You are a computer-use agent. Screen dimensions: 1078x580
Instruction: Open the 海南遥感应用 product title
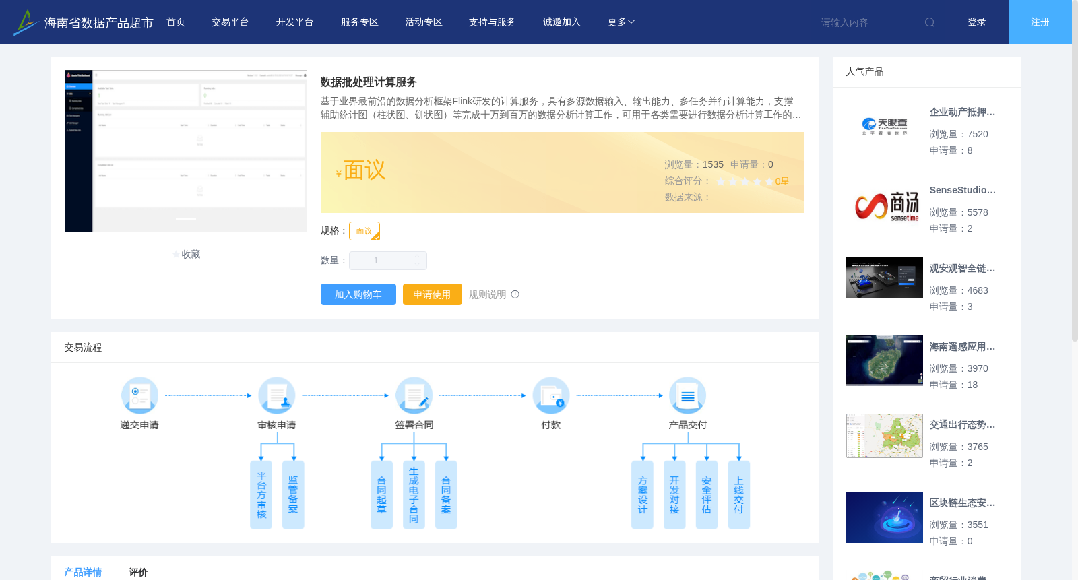(962, 347)
